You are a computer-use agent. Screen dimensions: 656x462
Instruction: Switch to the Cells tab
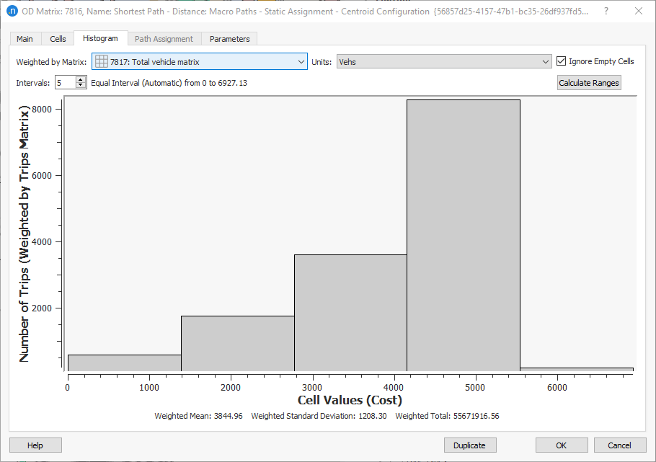(x=58, y=38)
